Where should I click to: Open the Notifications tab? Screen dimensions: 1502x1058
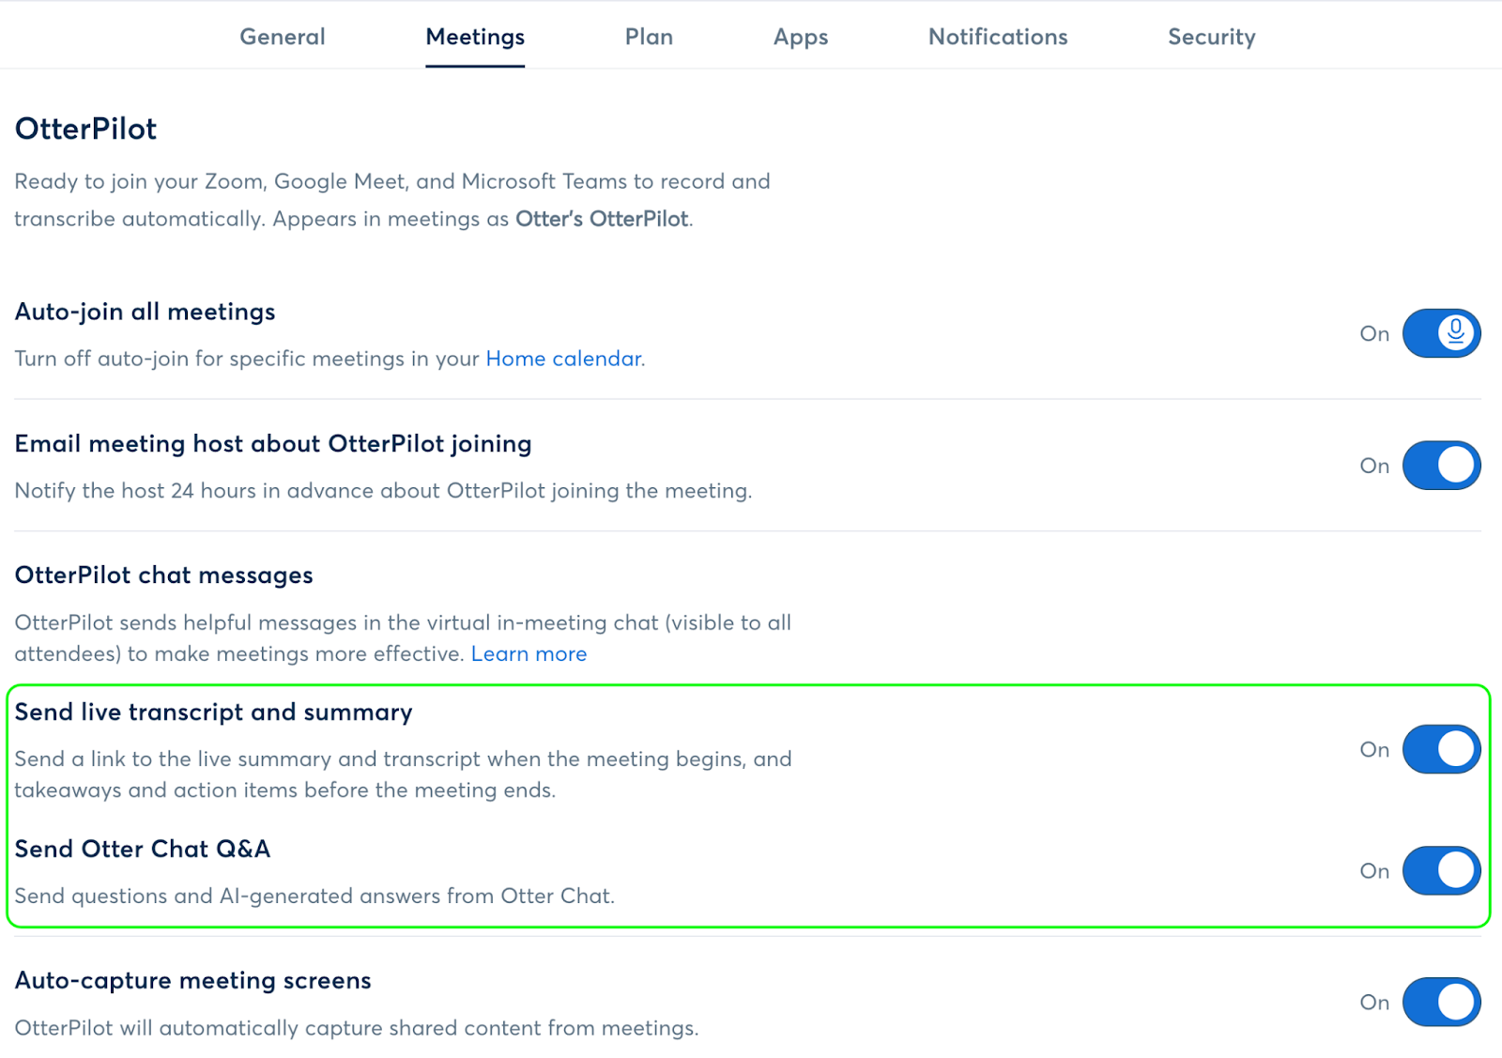pos(998,37)
